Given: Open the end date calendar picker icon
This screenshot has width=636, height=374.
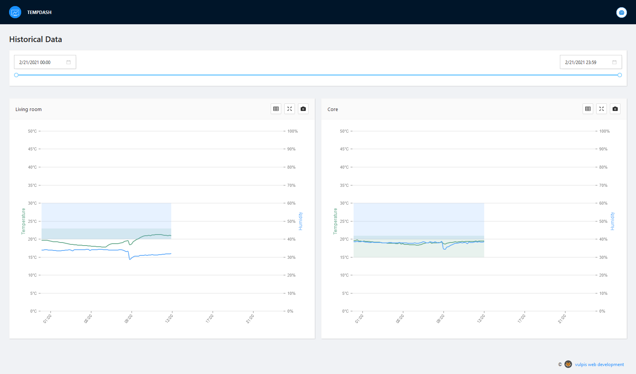Looking at the screenshot, I should pyautogui.click(x=614, y=62).
